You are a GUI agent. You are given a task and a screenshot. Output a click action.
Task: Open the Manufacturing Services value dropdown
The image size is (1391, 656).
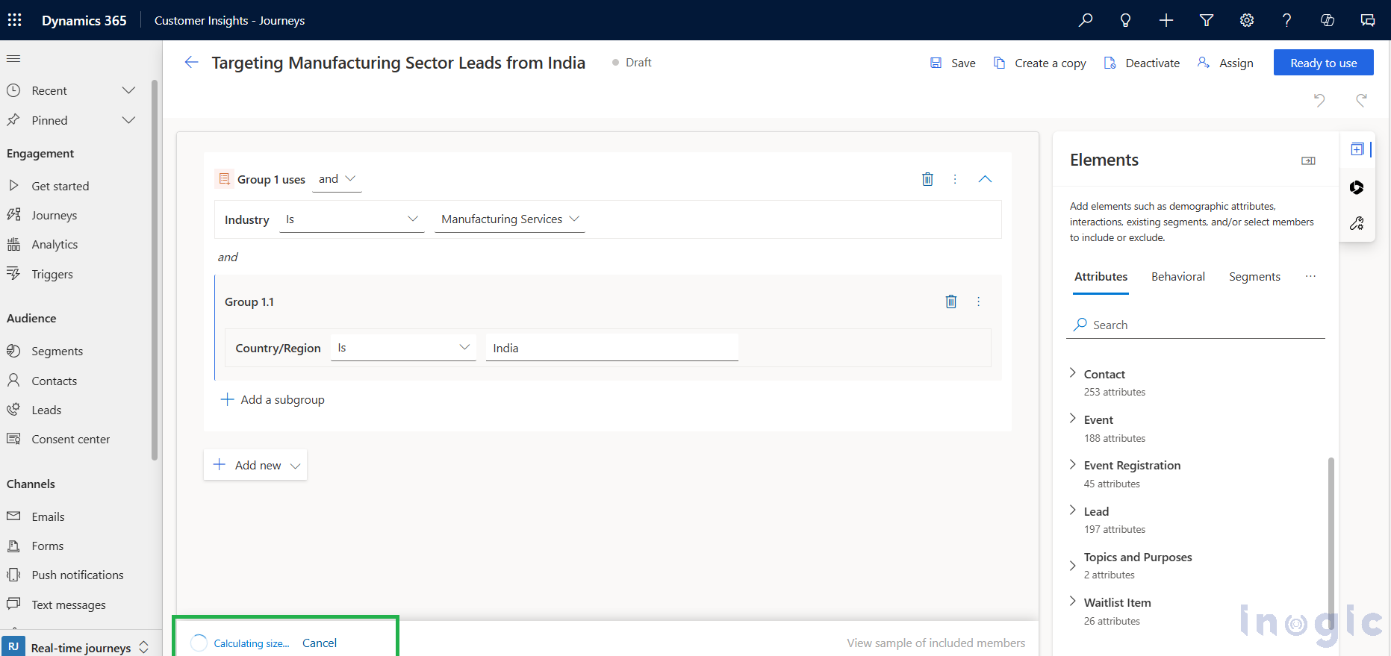coord(510,219)
